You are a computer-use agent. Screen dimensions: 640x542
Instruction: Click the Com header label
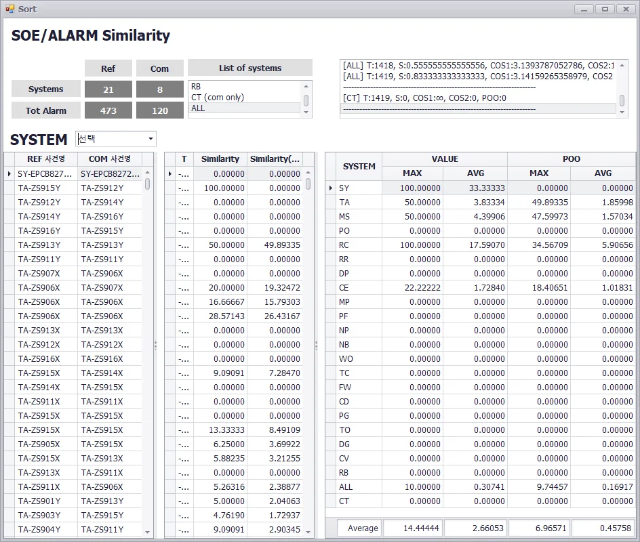[159, 68]
